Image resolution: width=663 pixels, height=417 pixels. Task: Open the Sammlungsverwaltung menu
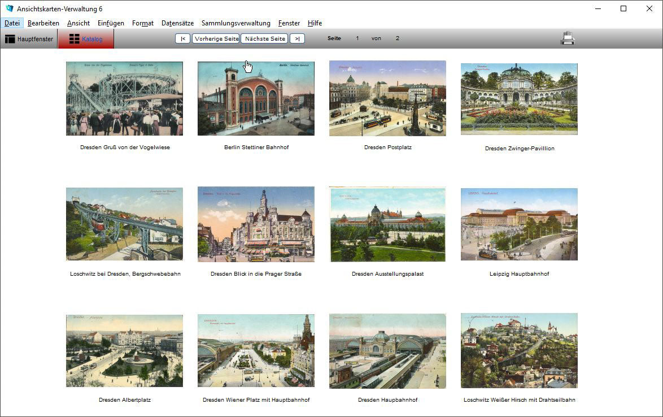point(235,23)
